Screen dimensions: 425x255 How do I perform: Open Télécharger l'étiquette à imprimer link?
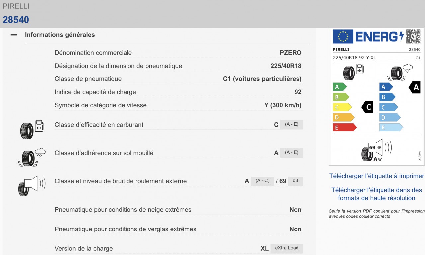pos(377,176)
